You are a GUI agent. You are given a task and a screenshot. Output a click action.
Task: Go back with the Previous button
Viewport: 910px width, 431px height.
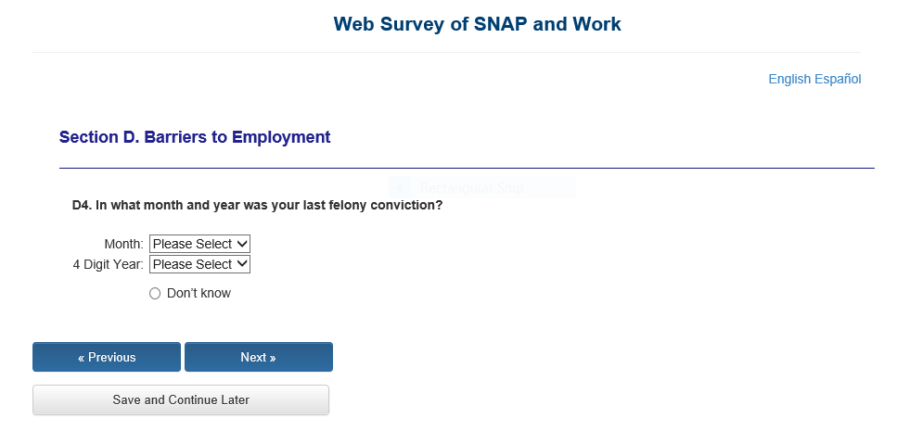coord(107,357)
